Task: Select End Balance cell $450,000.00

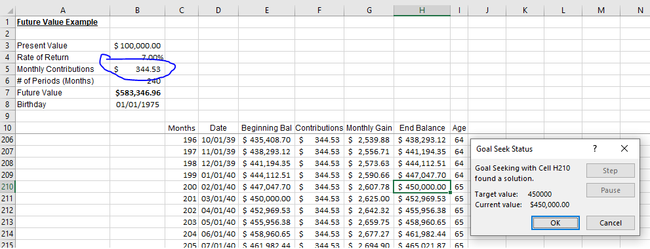Action: pos(422,187)
